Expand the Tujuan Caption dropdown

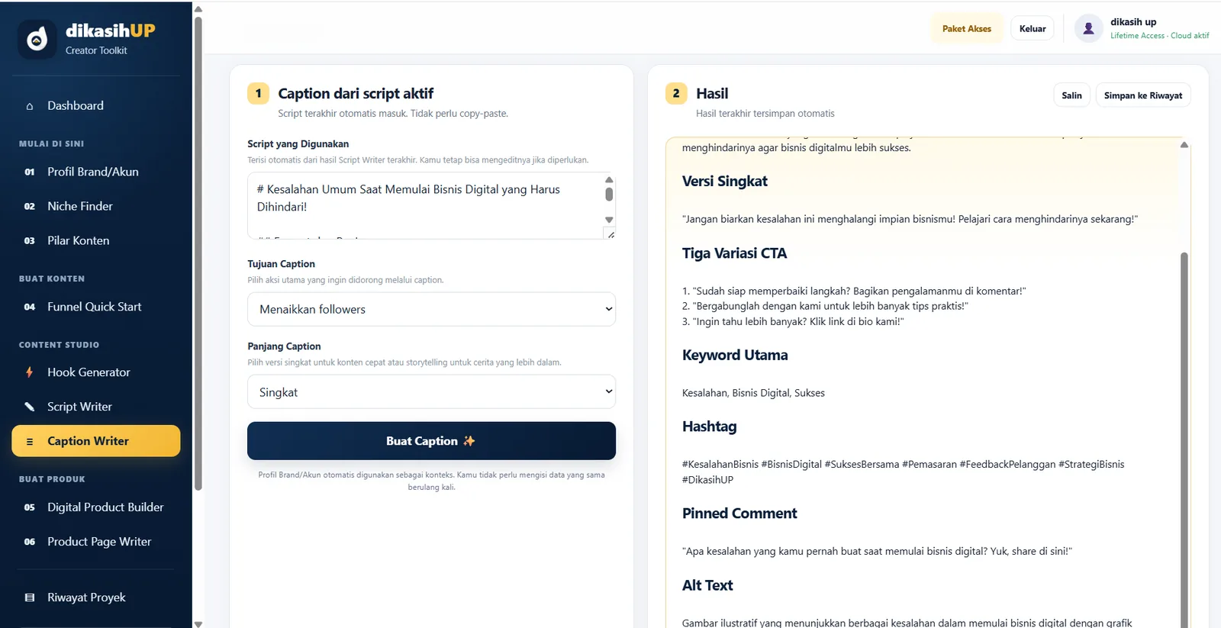tap(431, 309)
